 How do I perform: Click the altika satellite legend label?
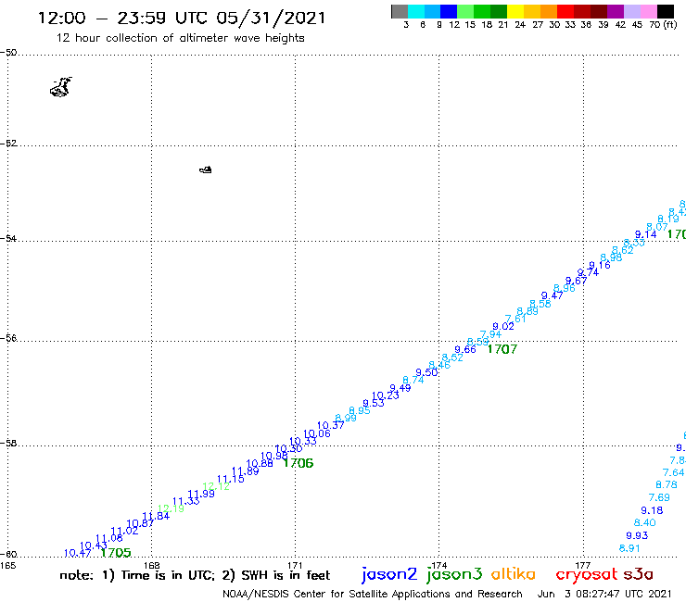(x=514, y=574)
